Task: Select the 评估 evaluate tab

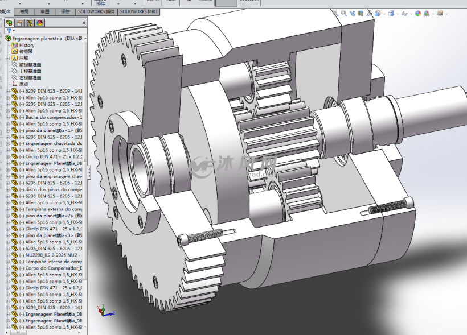Action: (65, 11)
